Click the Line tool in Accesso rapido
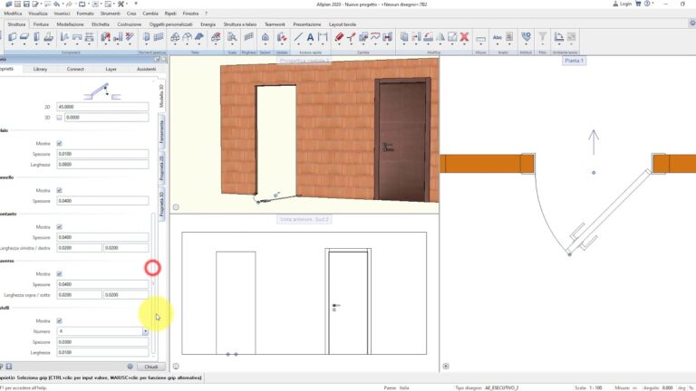 coord(298,37)
